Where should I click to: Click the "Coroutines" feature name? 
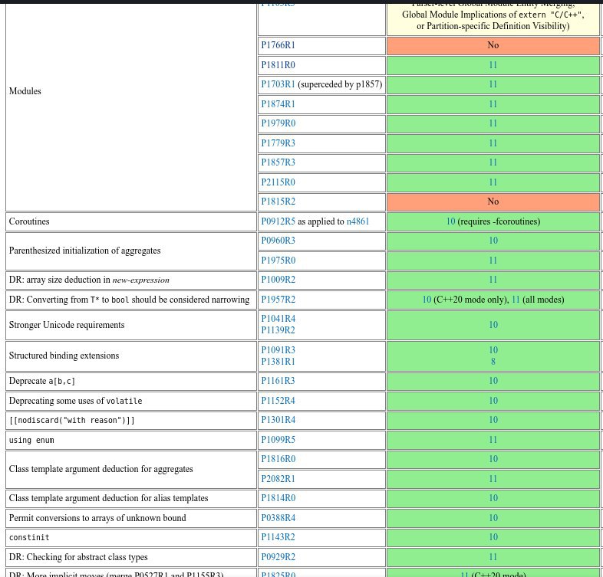coord(29,221)
